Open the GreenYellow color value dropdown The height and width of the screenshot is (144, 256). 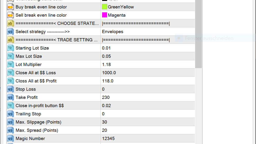click(148, 7)
